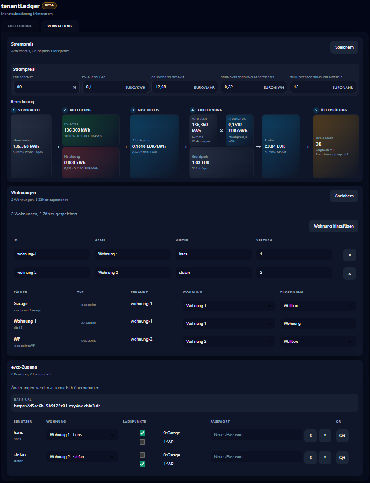Screen dimensions: 370x483
Task: Edit Vertrag field for wohnung-1
Action: (294, 254)
